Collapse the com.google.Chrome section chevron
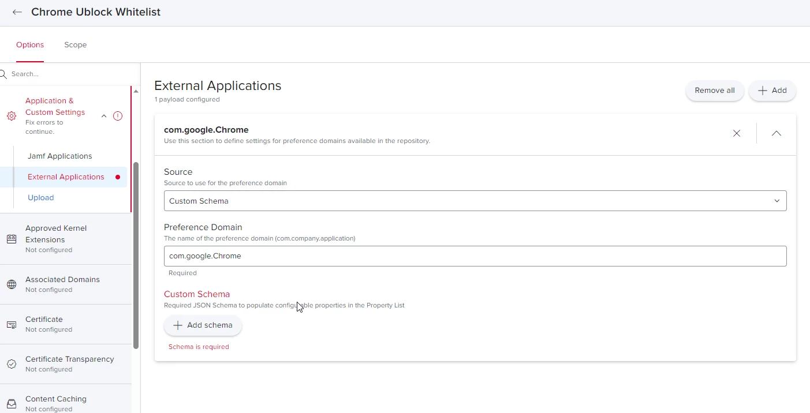810x413 pixels. (777, 133)
